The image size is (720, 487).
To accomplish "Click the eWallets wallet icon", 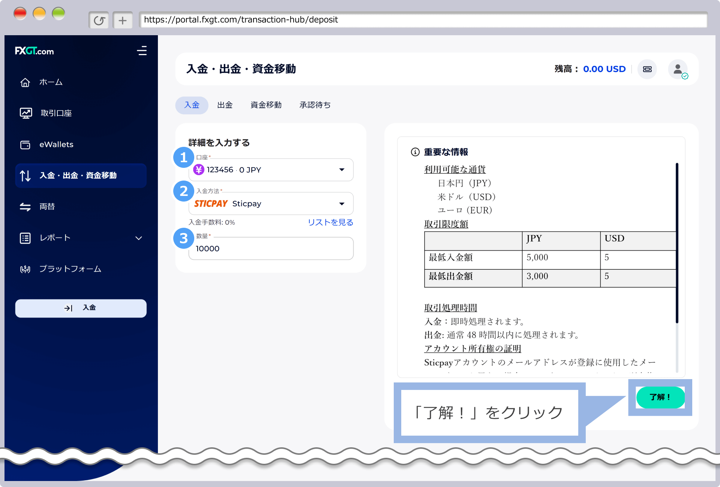I will 25,145.
